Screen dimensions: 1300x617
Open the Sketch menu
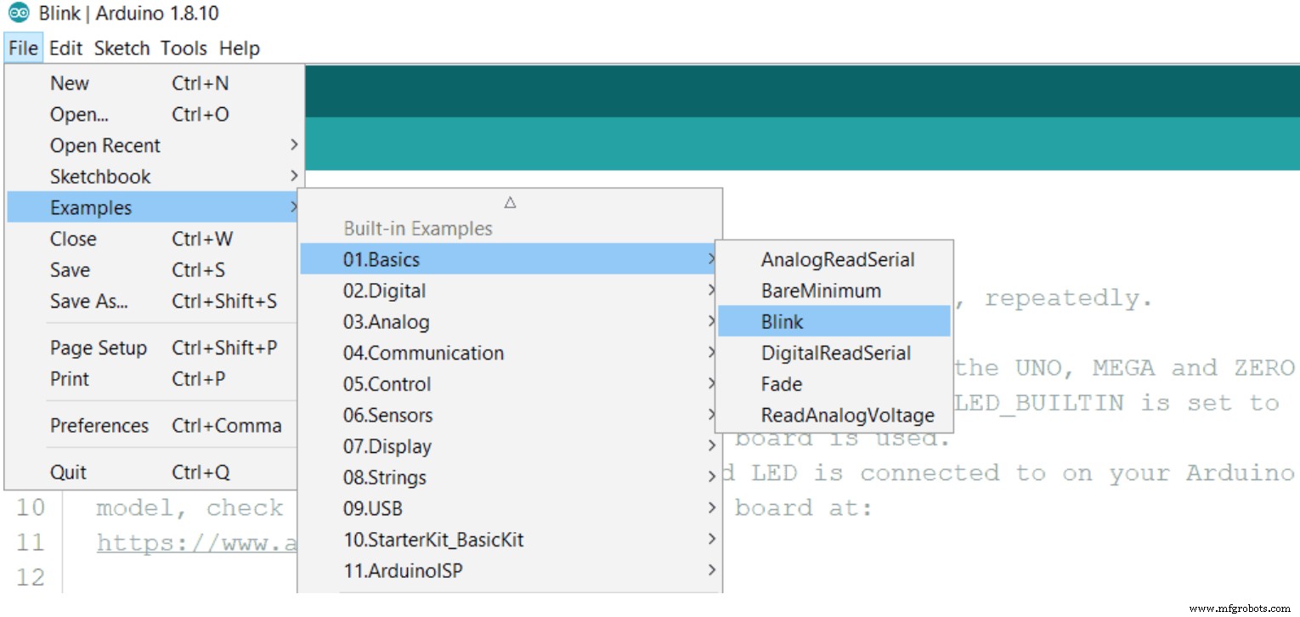(121, 48)
